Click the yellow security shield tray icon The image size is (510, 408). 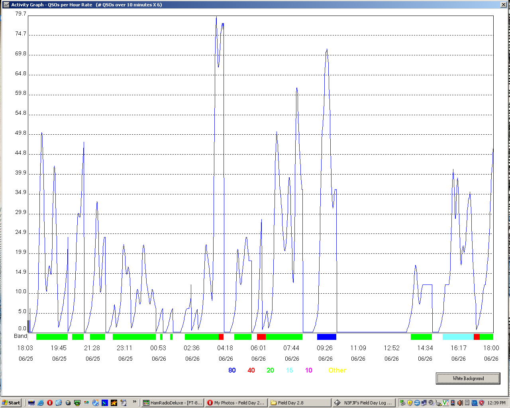pyautogui.click(x=410, y=403)
